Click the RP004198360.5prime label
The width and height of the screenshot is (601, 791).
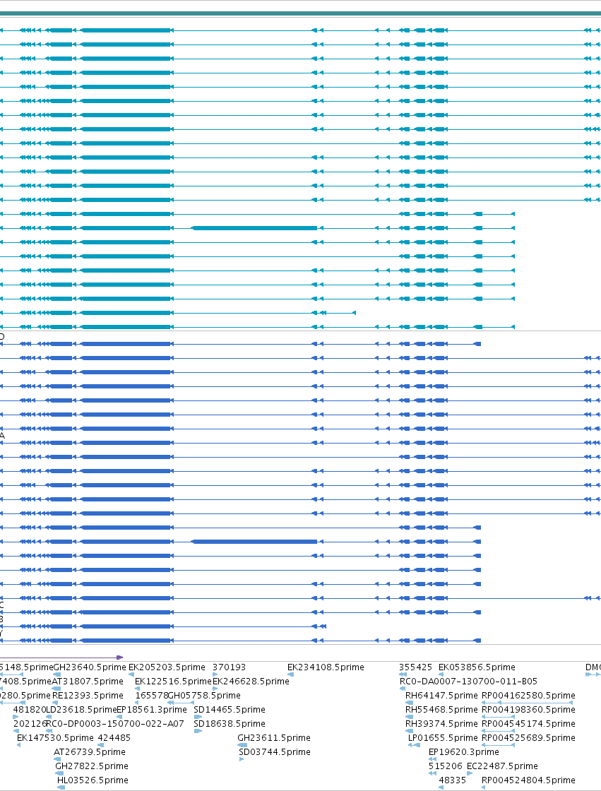click(528, 709)
